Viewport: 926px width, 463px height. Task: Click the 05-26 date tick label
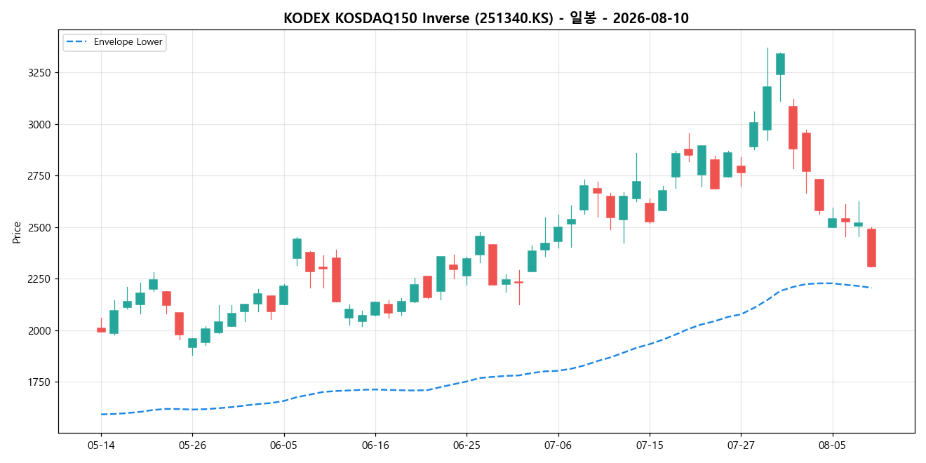click(x=192, y=445)
